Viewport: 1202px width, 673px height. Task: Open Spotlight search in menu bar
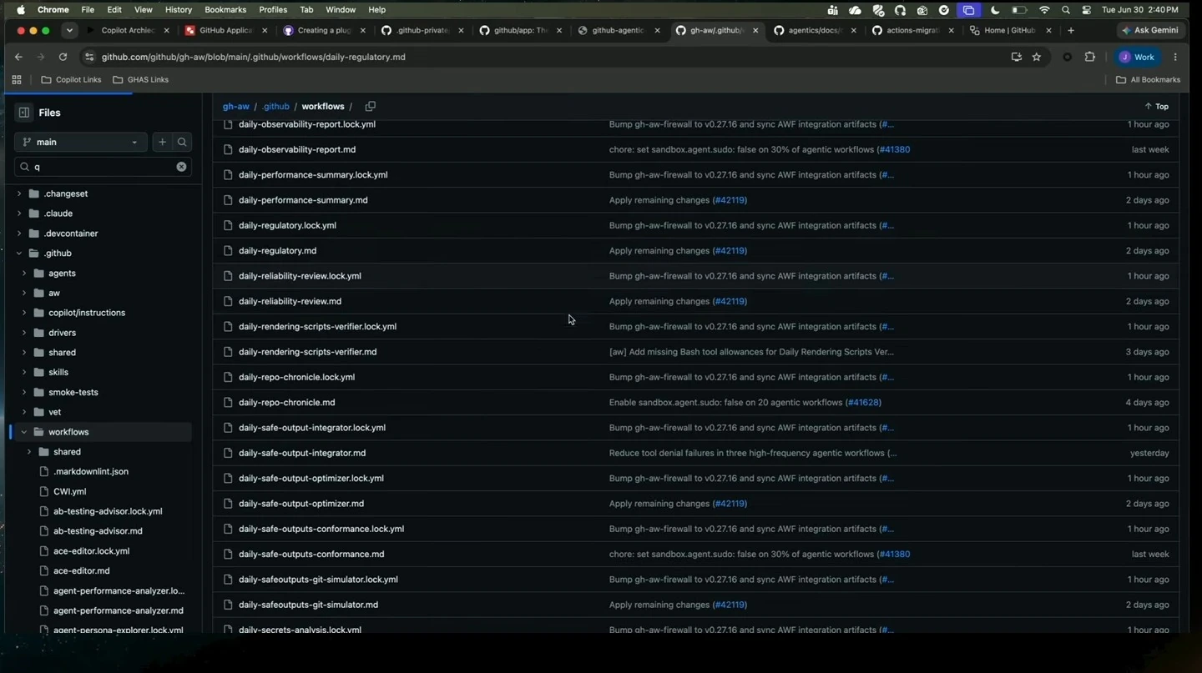[1066, 9]
